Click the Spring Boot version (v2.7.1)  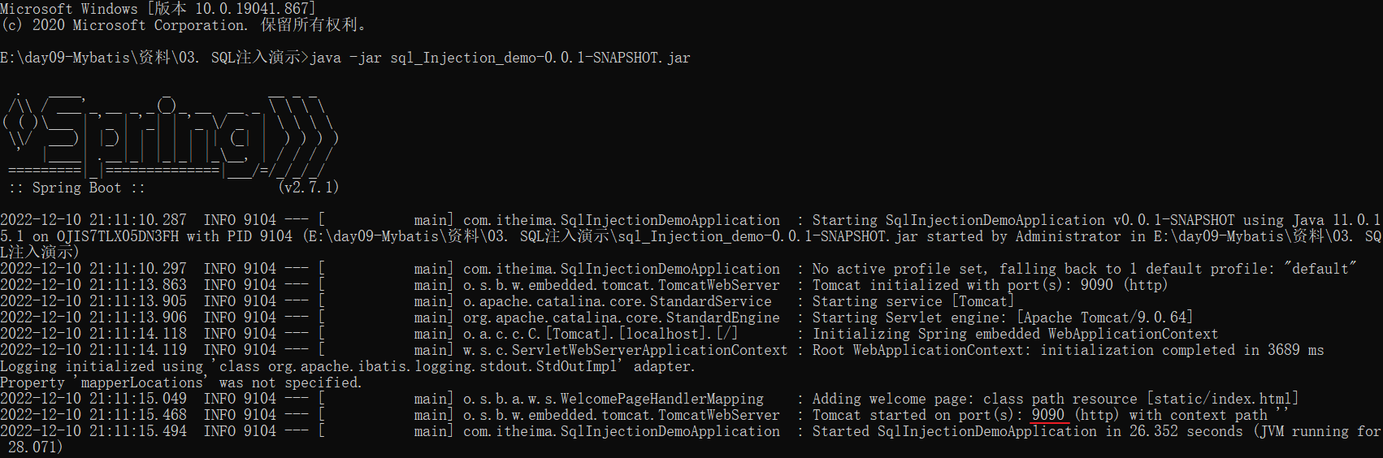point(308,188)
